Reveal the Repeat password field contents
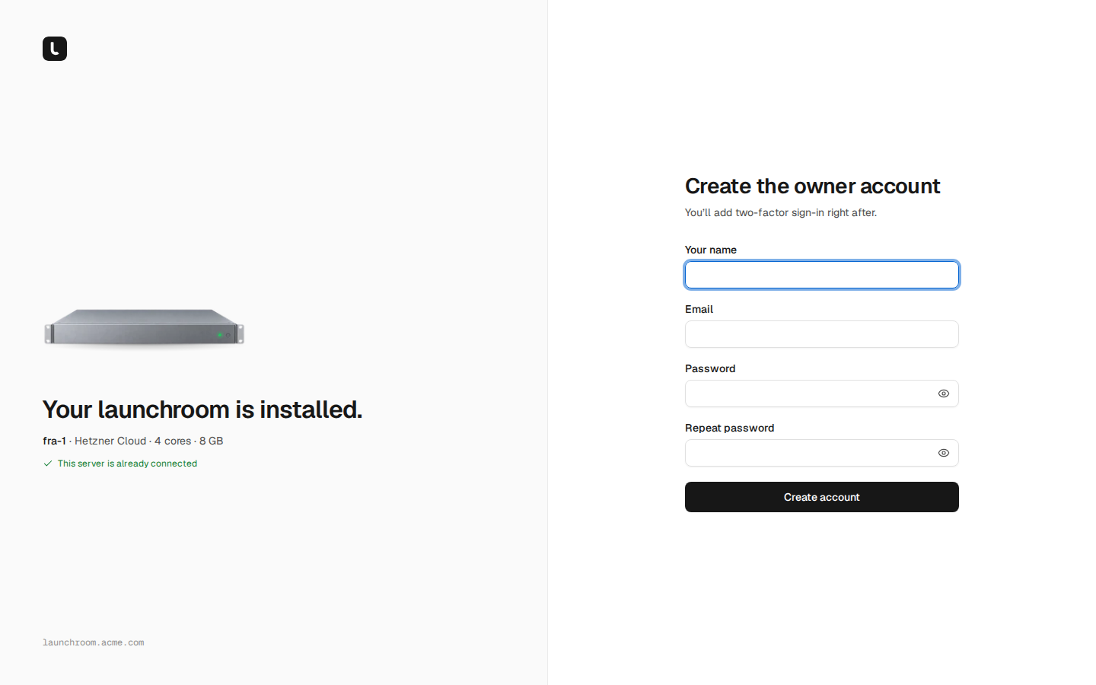The image size is (1096, 685). click(944, 453)
